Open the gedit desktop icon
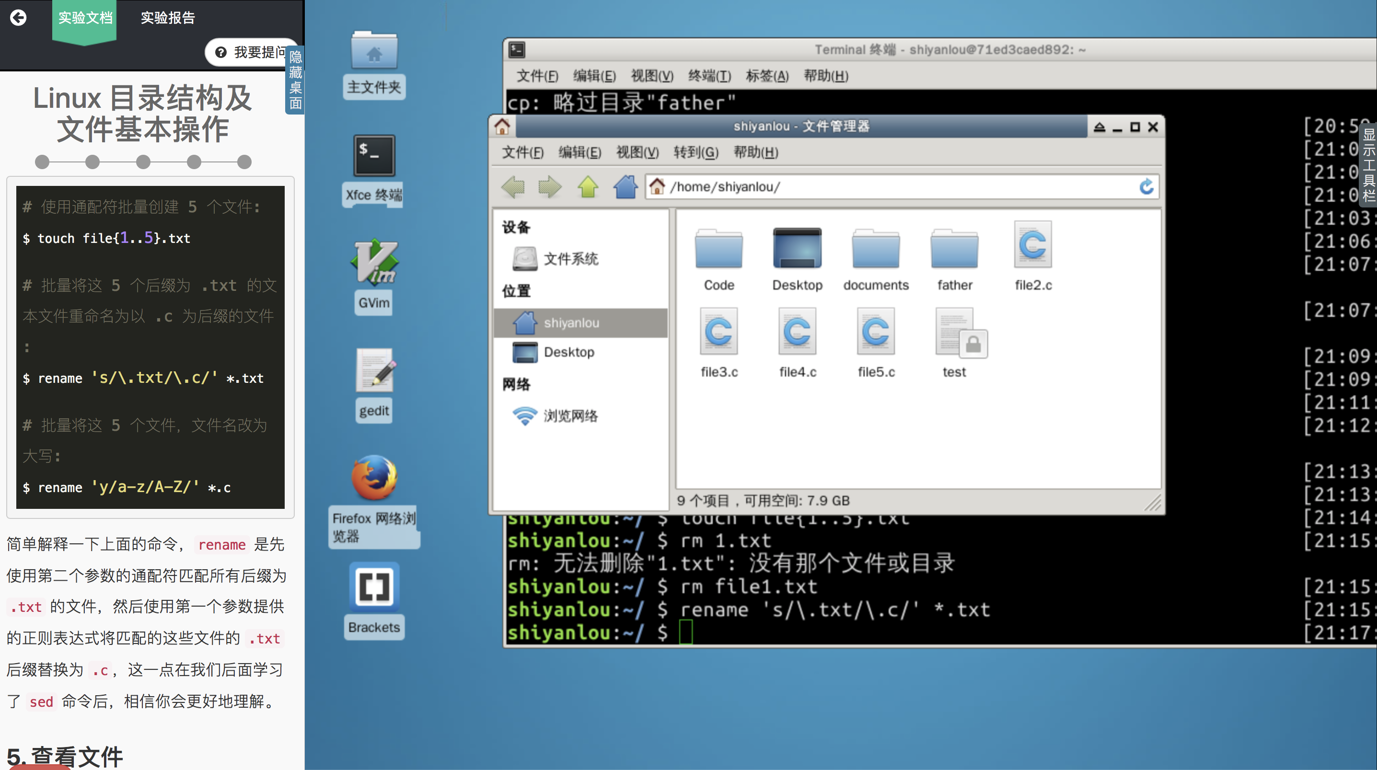1377x770 pixels. click(x=374, y=371)
